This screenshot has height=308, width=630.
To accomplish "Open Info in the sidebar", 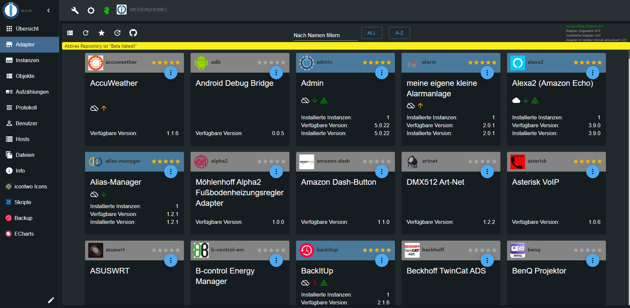I will coord(30,171).
